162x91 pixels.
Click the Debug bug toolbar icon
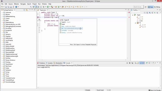44,7
